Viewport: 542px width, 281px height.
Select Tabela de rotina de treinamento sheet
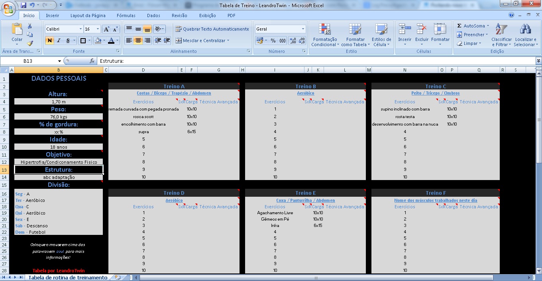tap(68, 277)
